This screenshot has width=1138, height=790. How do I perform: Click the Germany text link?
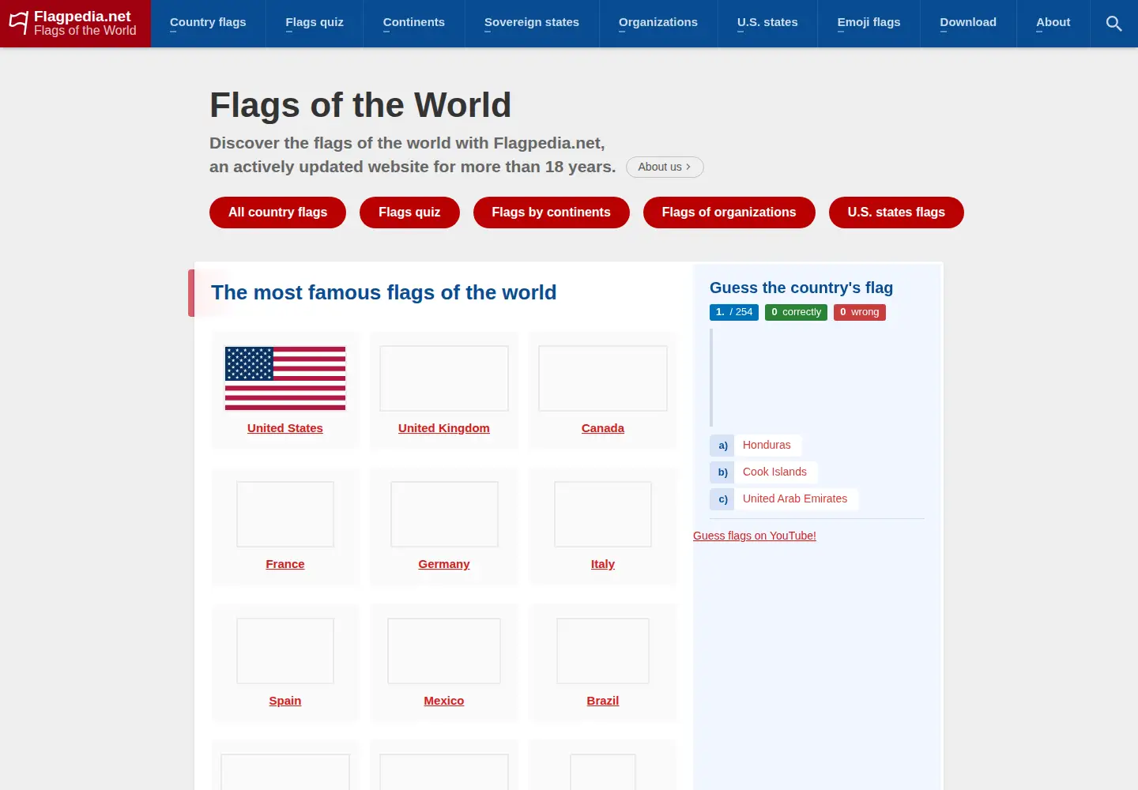tap(444, 564)
